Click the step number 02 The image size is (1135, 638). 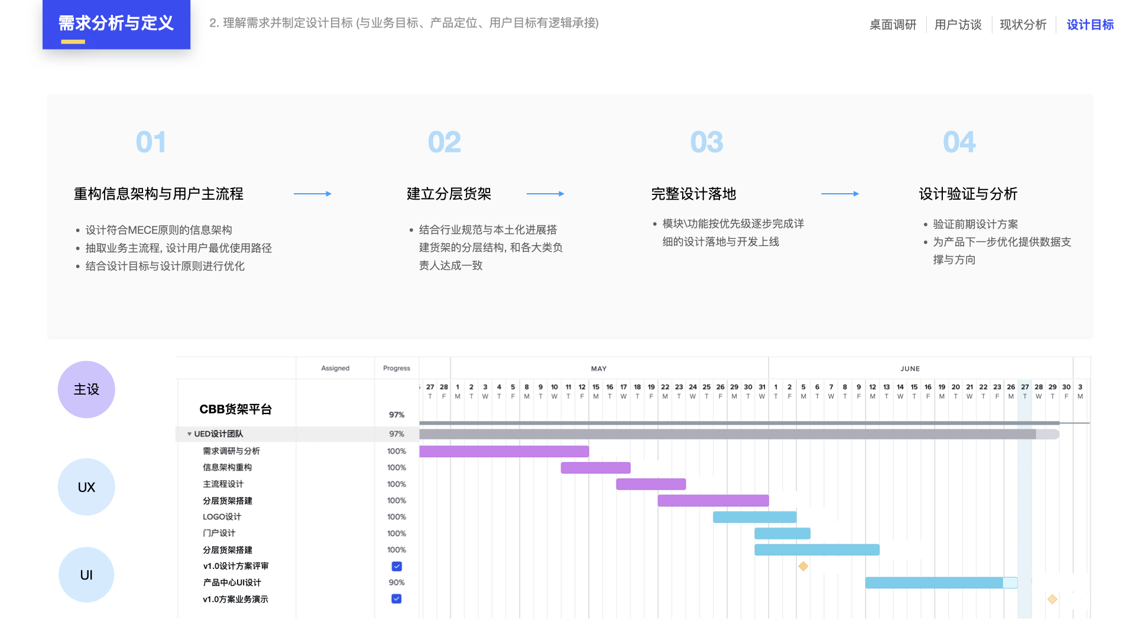tap(445, 142)
